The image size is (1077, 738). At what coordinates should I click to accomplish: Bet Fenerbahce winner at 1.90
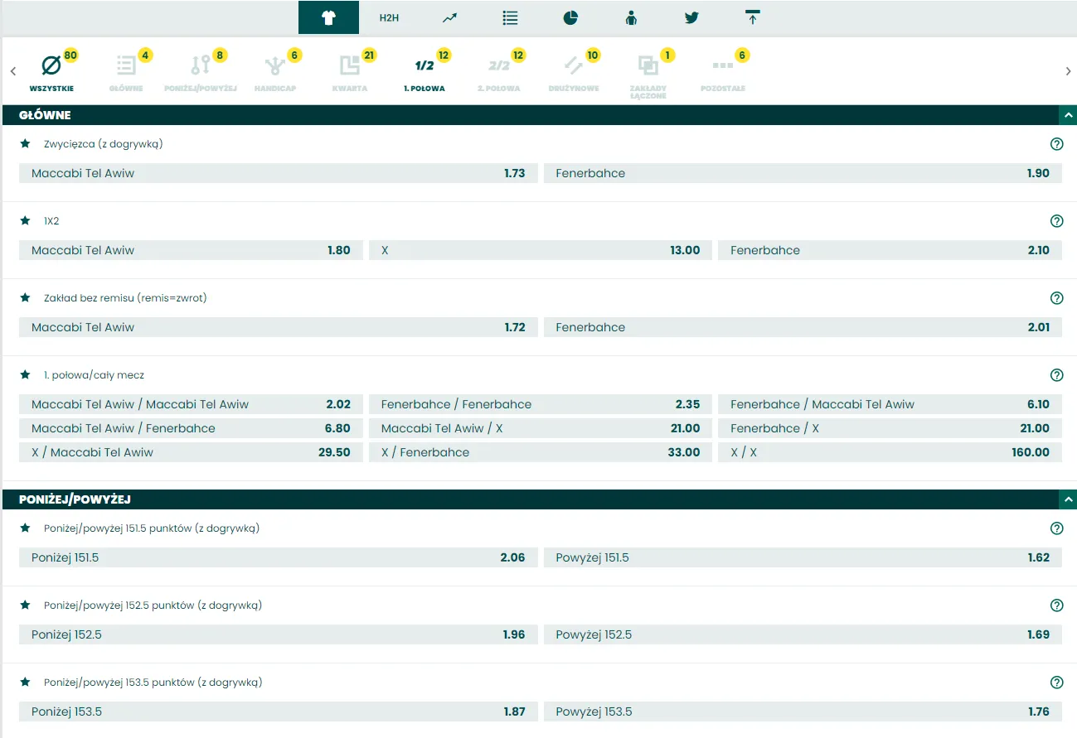tap(803, 173)
